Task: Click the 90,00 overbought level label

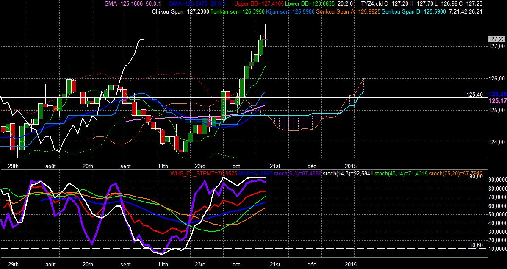Action: 476,177
